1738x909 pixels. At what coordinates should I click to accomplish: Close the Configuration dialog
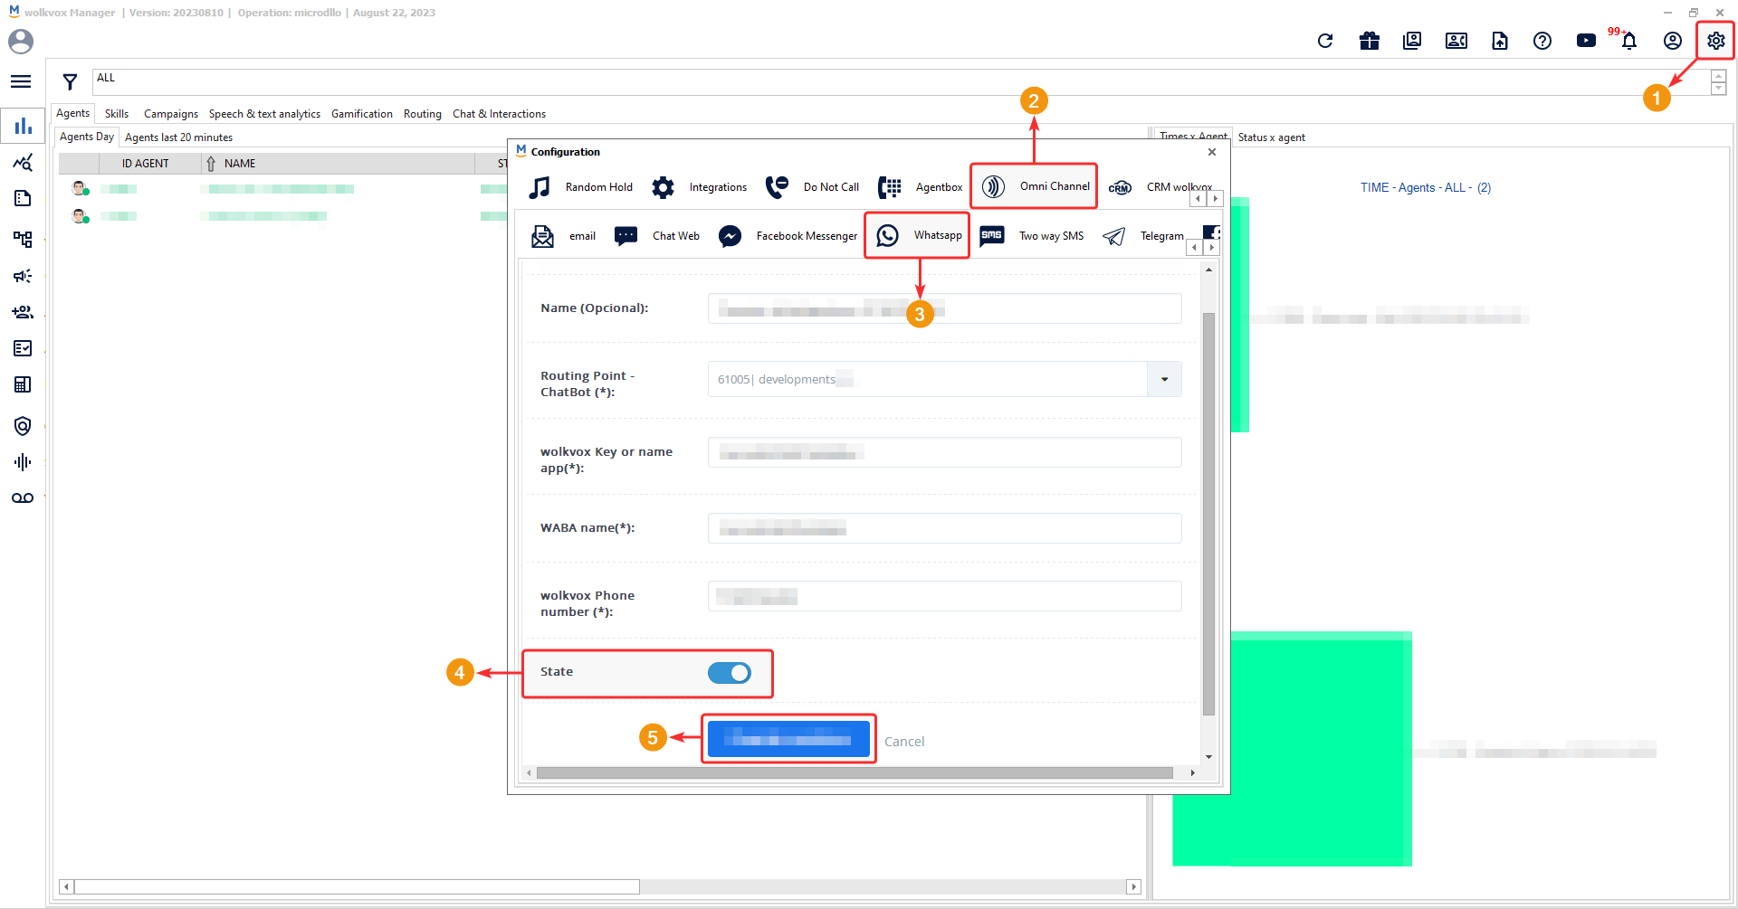click(x=1212, y=152)
